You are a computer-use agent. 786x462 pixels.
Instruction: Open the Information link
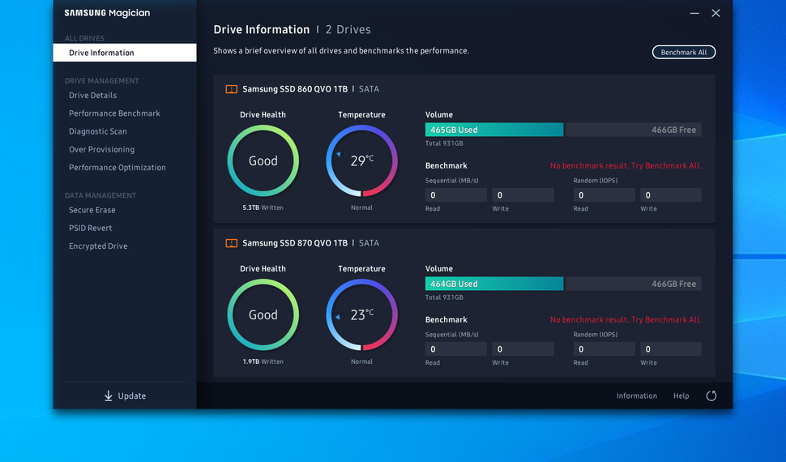point(637,396)
